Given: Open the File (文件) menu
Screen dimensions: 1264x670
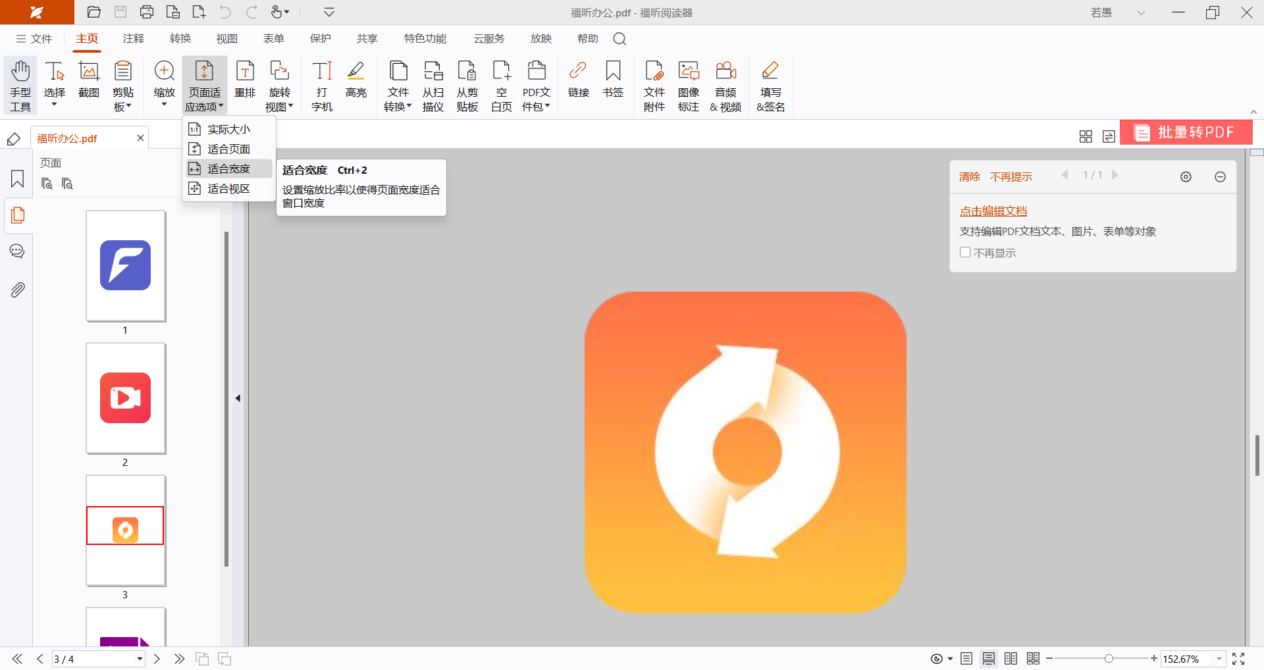Looking at the screenshot, I should [34, 39].
